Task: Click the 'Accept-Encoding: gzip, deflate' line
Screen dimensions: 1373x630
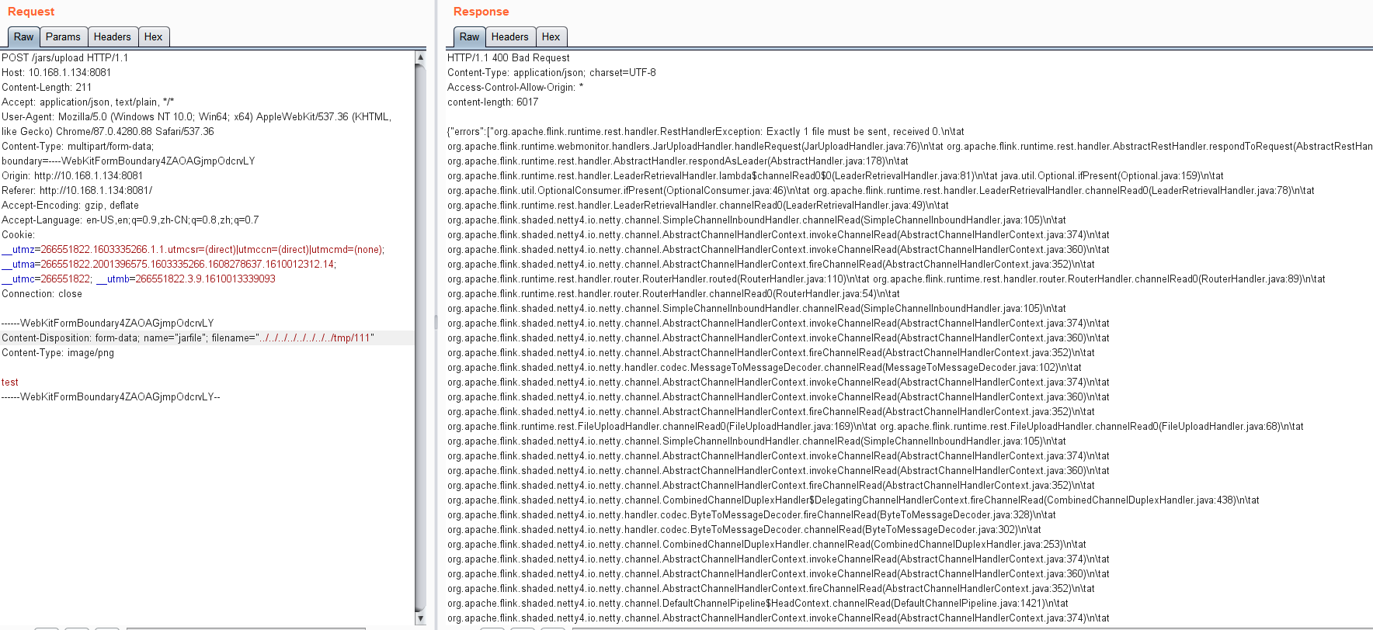Action: point(71,205)
